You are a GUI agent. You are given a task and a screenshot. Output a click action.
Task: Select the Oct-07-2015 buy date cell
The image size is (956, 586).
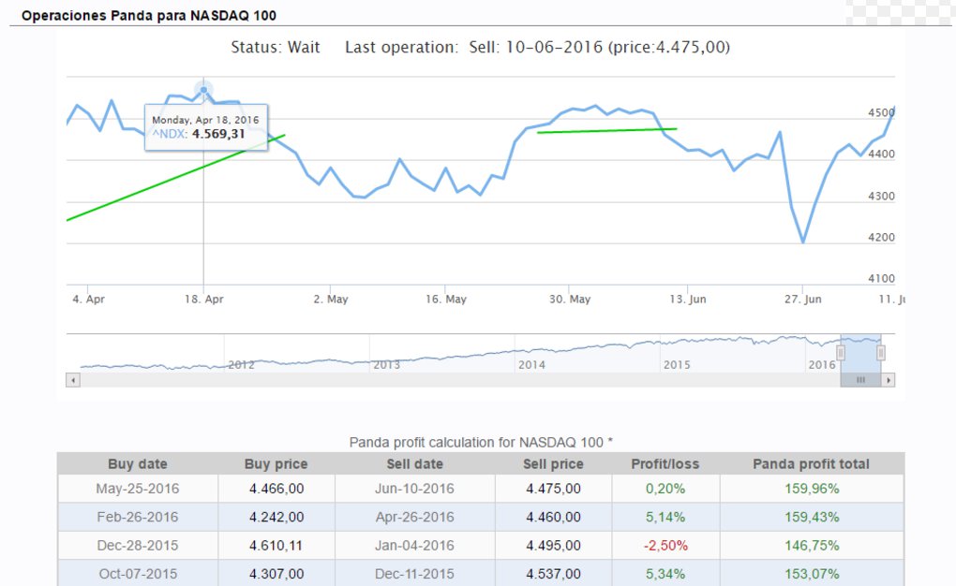click(138, 574)
